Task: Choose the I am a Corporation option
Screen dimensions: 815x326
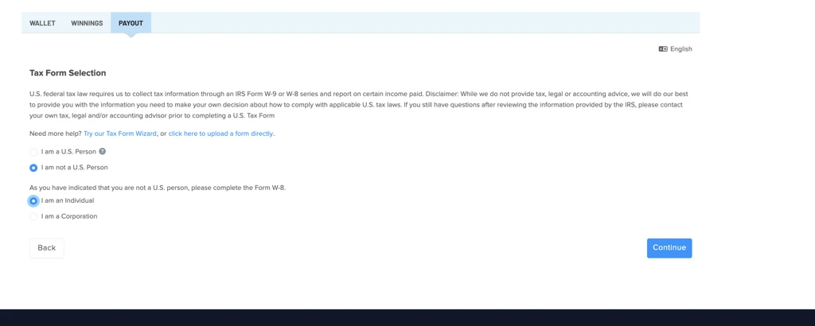Action: 33,216
